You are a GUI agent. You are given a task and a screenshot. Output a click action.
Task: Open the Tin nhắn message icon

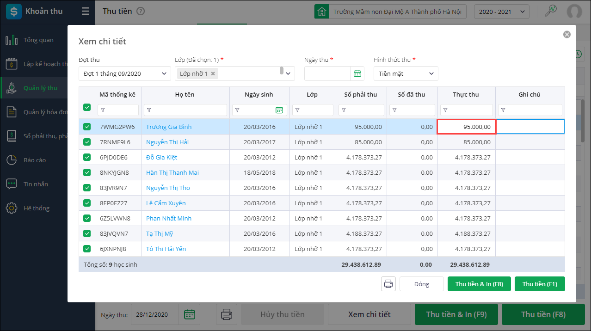[12, 184]
